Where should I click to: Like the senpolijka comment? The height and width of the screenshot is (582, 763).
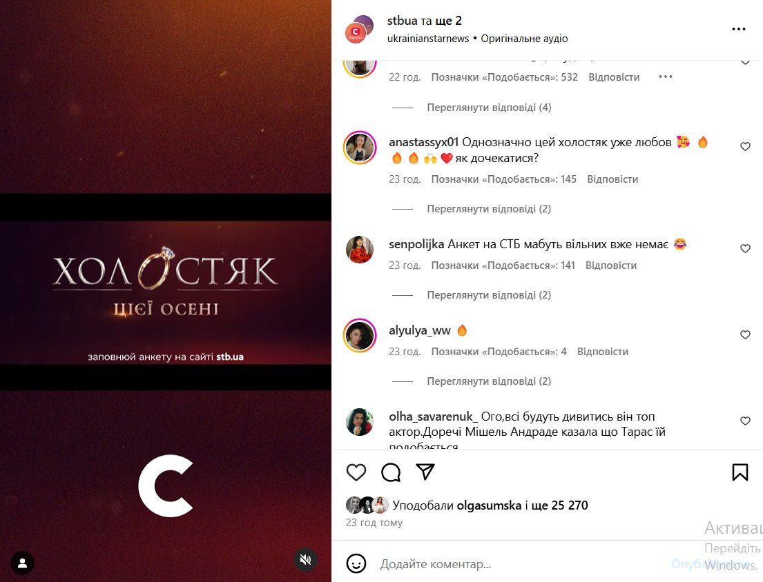click(745, 248)
